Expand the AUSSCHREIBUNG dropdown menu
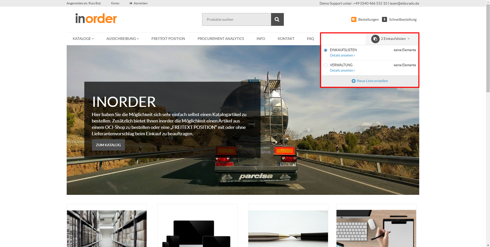Viewport: 490px width, 247px height. (x=122, y=39)
